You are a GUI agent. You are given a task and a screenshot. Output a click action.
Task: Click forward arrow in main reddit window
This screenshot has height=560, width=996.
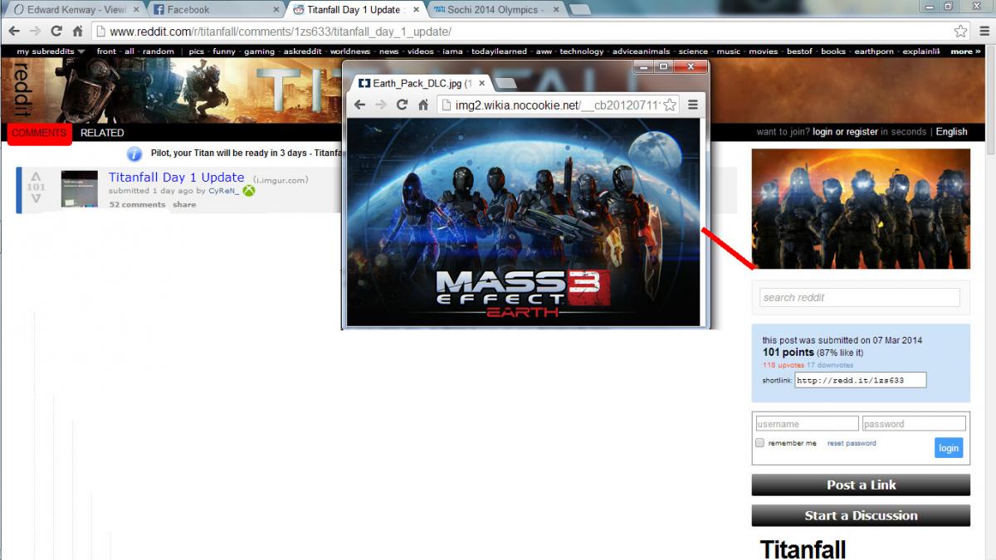35,32
